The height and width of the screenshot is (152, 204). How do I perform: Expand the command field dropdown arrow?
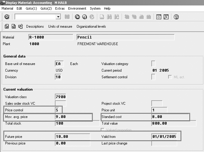58,17
